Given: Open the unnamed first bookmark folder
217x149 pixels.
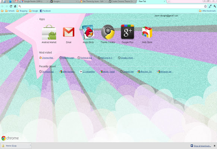Looking at the screenshot, I should click(x=2, y=11).
